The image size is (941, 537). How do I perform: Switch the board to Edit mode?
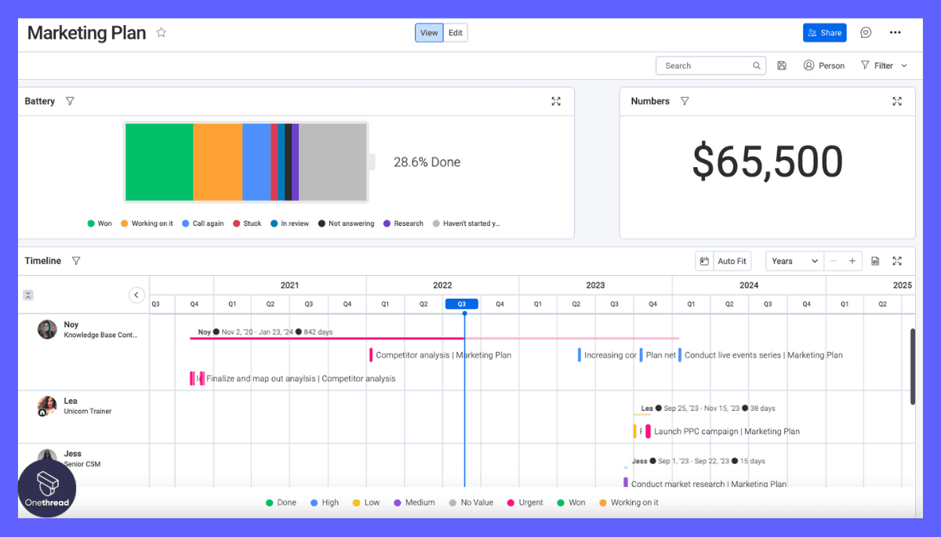456,32
